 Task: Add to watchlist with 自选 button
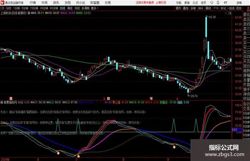pos(231,8)
